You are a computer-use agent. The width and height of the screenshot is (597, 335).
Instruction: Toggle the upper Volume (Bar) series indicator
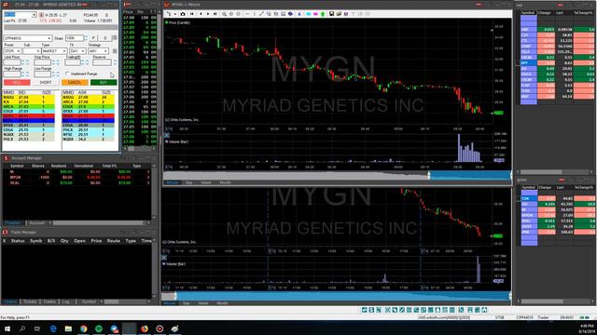click(167, 141)
